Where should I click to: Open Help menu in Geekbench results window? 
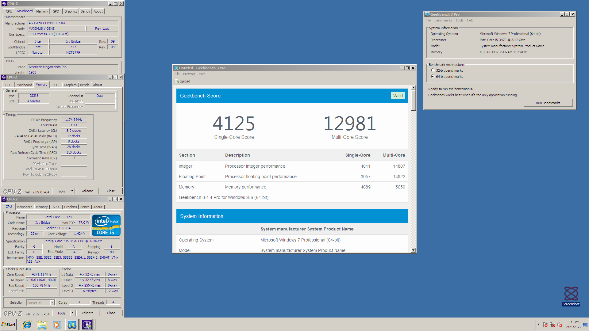click(202, 74)
